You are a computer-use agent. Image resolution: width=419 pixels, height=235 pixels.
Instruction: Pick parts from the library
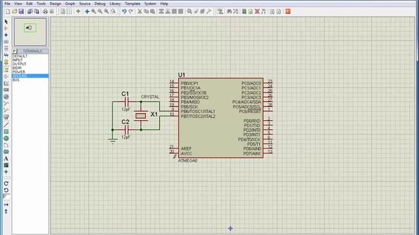(189, 12)
